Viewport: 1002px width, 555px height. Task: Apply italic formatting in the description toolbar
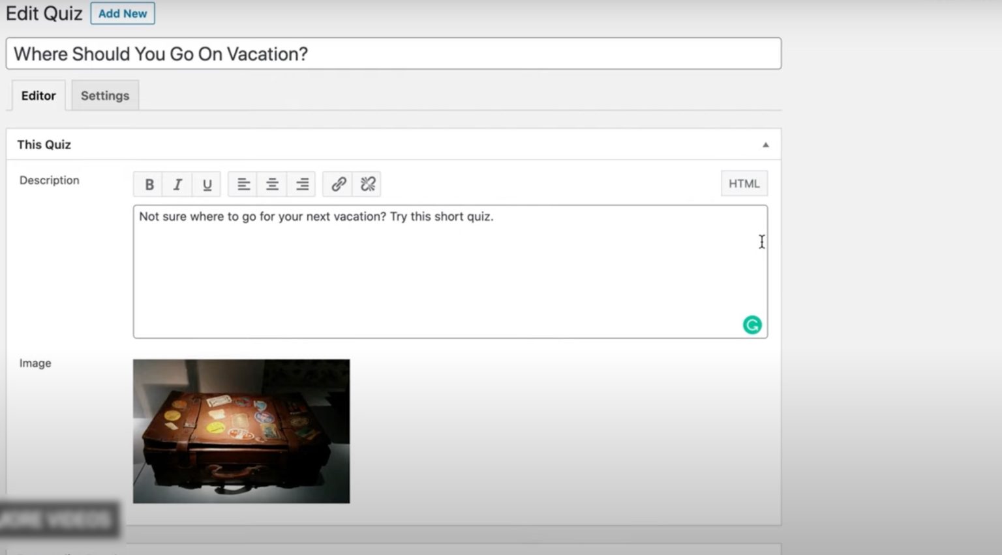coord(177,184)
